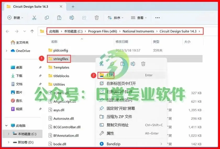Click National Instruments breadcrumb
220x149 pixels.
click(x=138, y=31)
